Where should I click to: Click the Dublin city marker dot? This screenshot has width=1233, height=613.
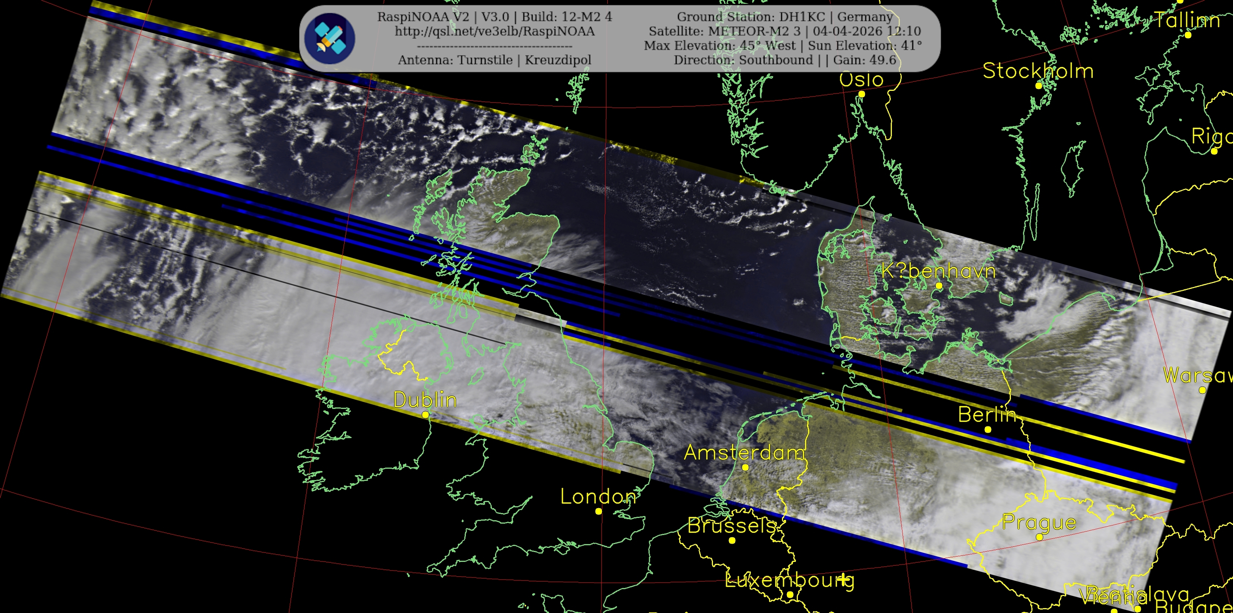point(426,415)
